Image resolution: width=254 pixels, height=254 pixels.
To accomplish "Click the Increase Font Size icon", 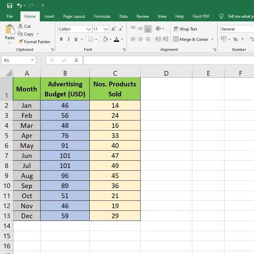I will [x=113, y=29].
